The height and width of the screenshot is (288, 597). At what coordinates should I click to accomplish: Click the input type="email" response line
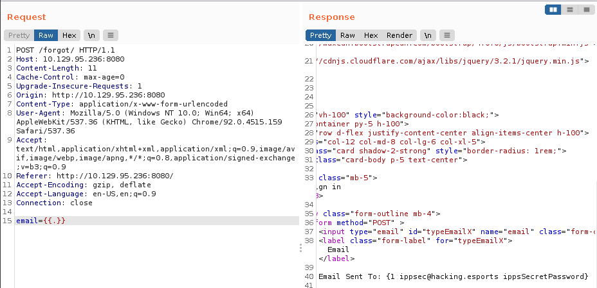click(457, 232)
